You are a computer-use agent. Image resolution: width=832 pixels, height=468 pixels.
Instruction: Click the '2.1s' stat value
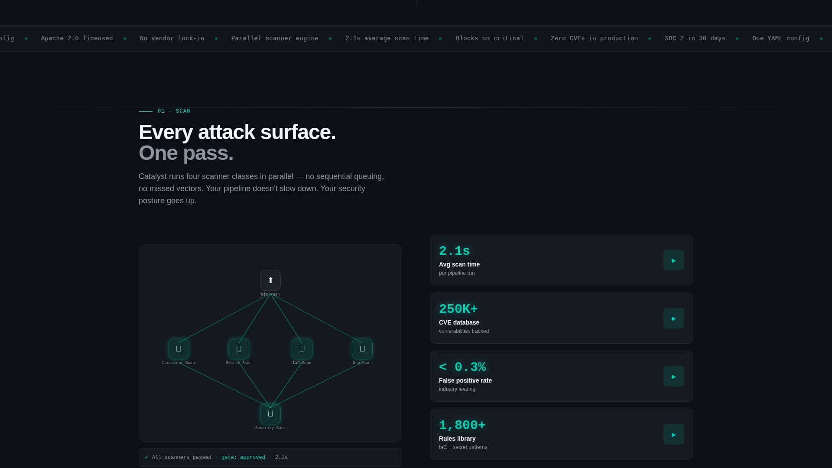[454, 251]
